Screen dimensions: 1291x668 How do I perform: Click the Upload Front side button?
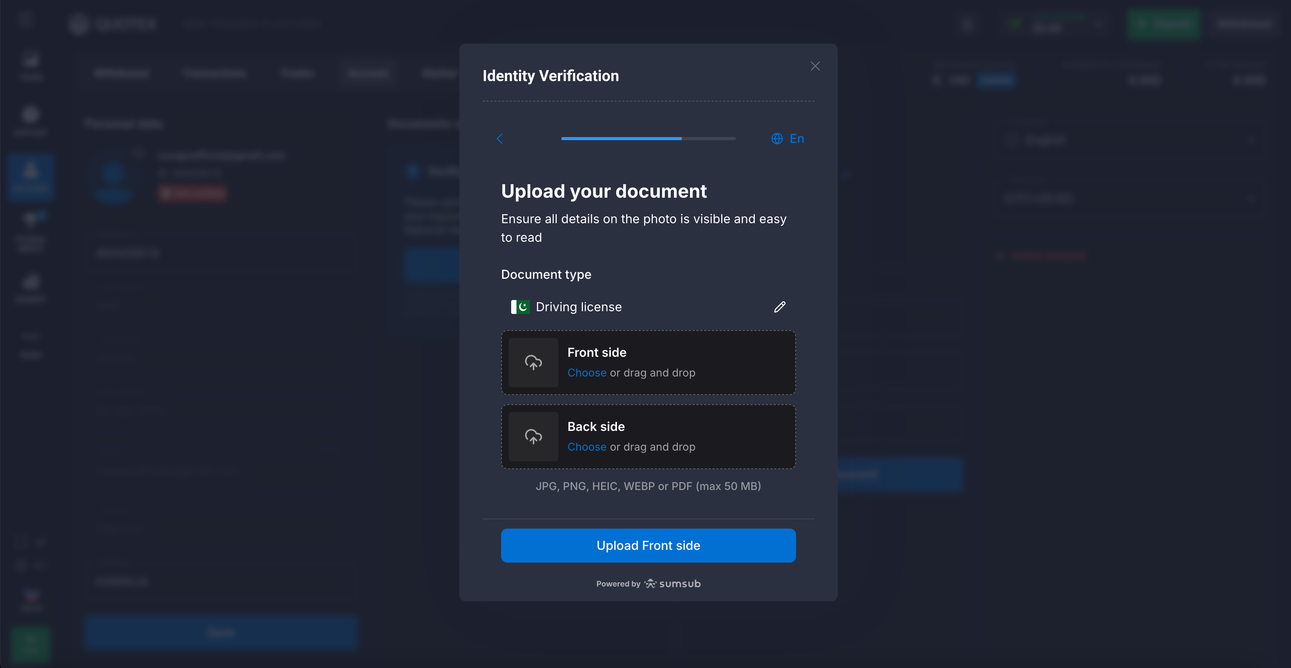pos(648,546)
